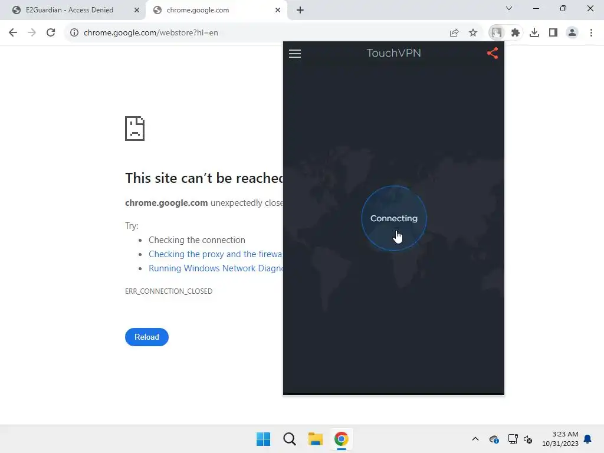Open the notifications bell
604x453 pixels.
[x=587, y=439]
